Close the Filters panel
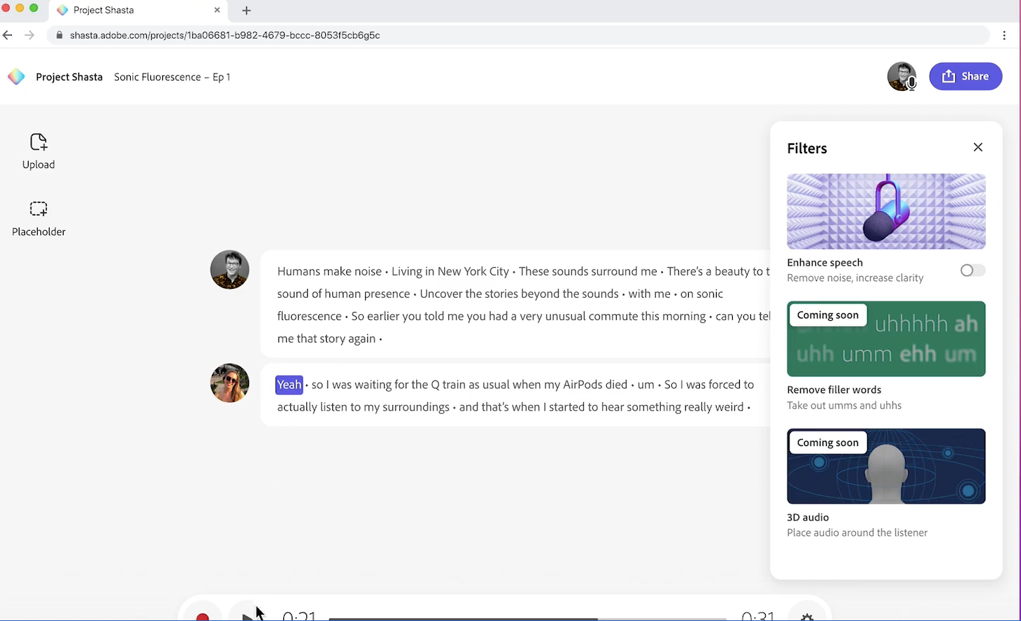This screenshot has width=1021, height=621. click(978, 147)
